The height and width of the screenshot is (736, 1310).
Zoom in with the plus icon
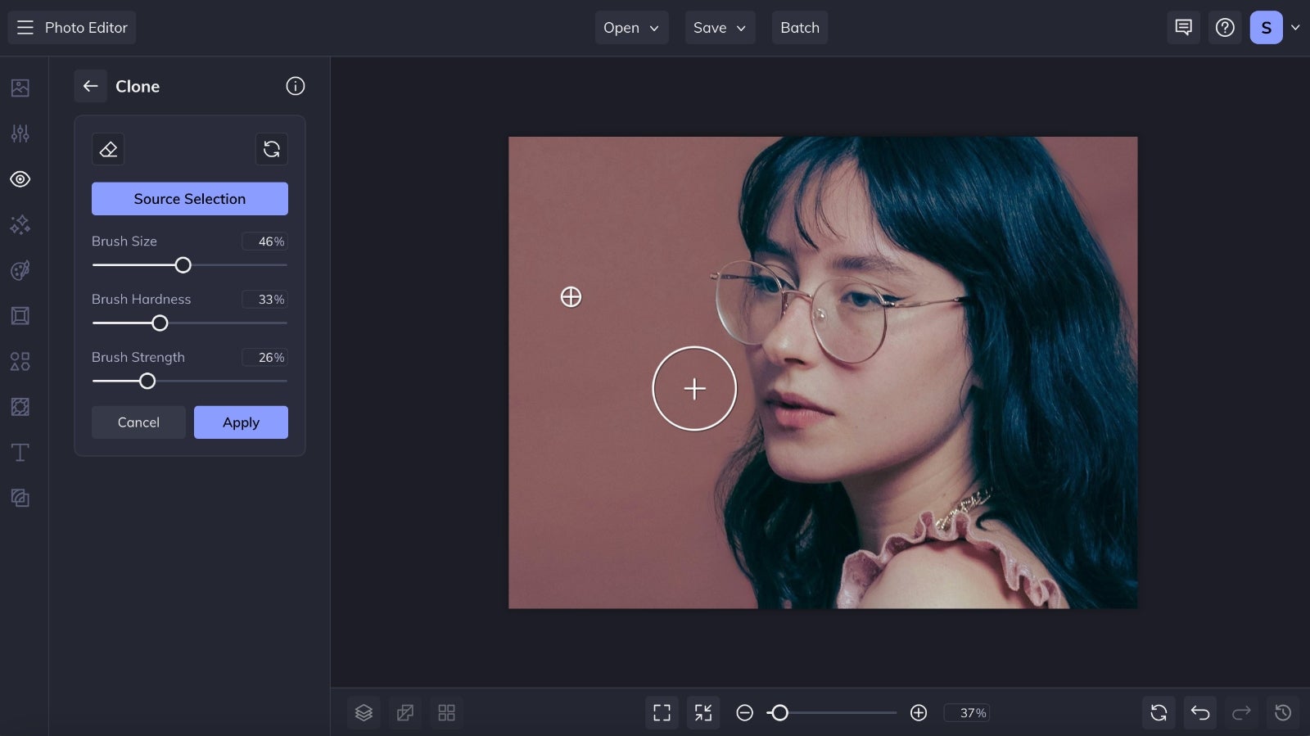point(919,713)
